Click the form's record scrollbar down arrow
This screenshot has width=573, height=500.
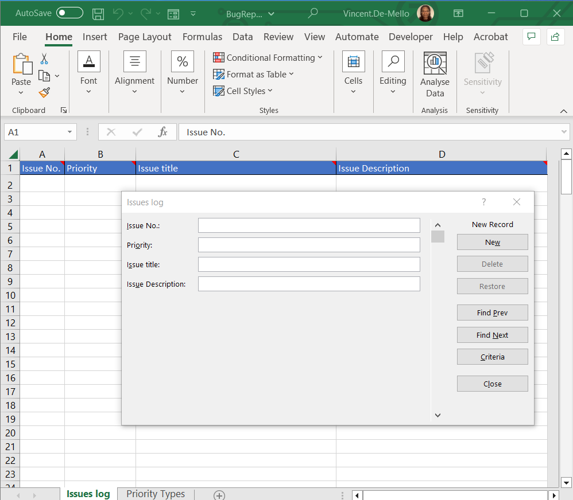[438, 415]
